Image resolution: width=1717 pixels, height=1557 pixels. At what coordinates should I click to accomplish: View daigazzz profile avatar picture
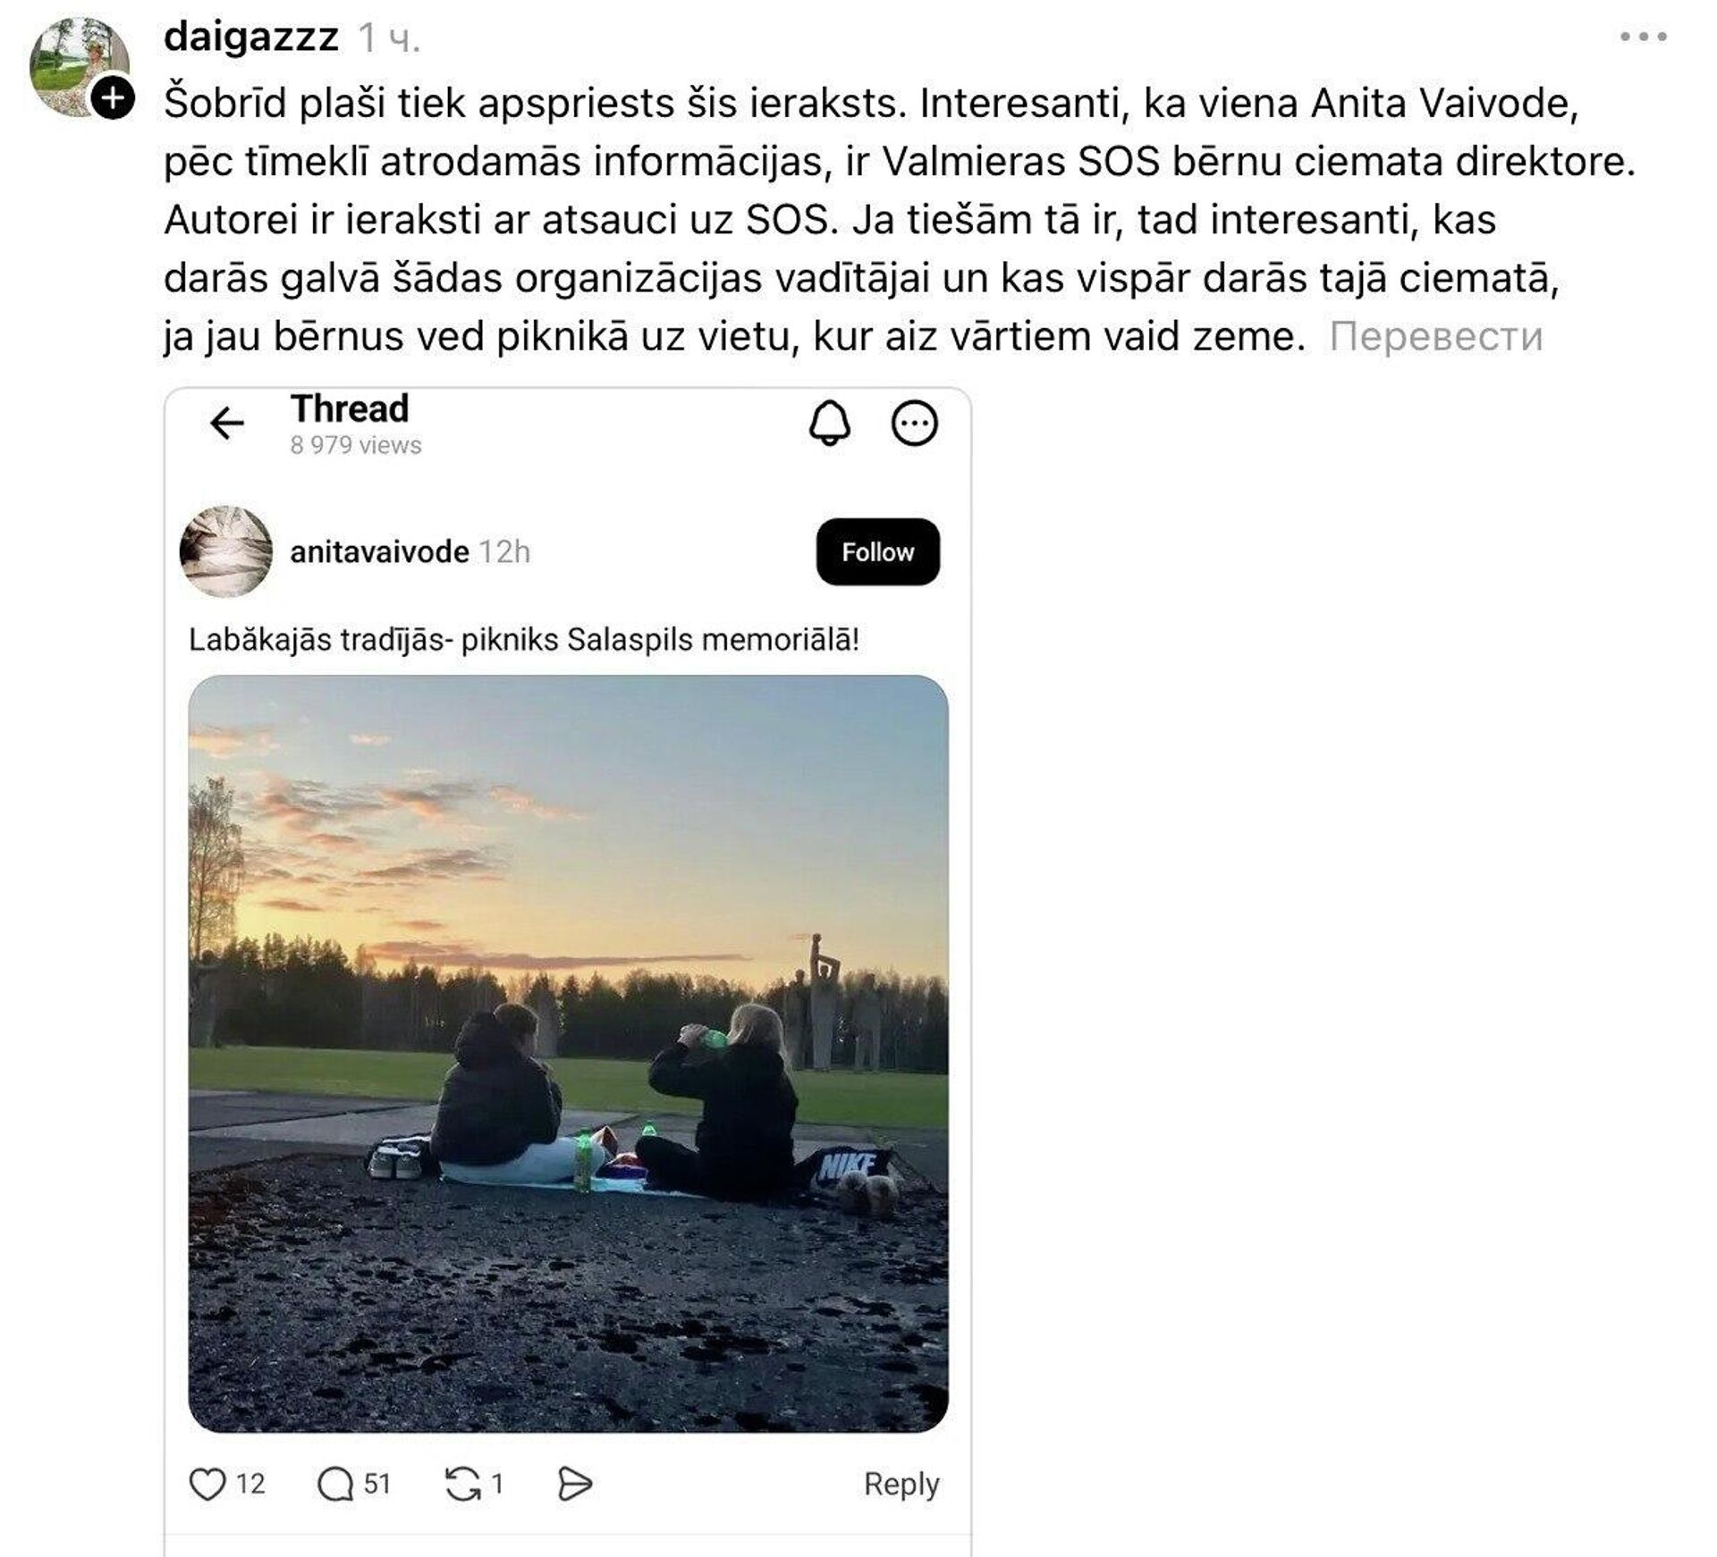tap(79, 67)
